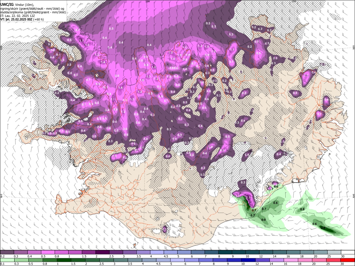Click the 1.5 purple swatch in upper legend

(x=88, y=252)
